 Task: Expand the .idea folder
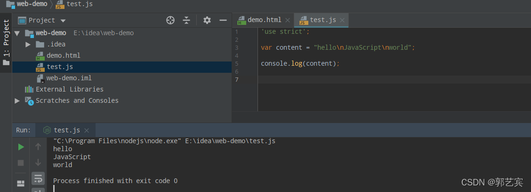click(28, 44)
